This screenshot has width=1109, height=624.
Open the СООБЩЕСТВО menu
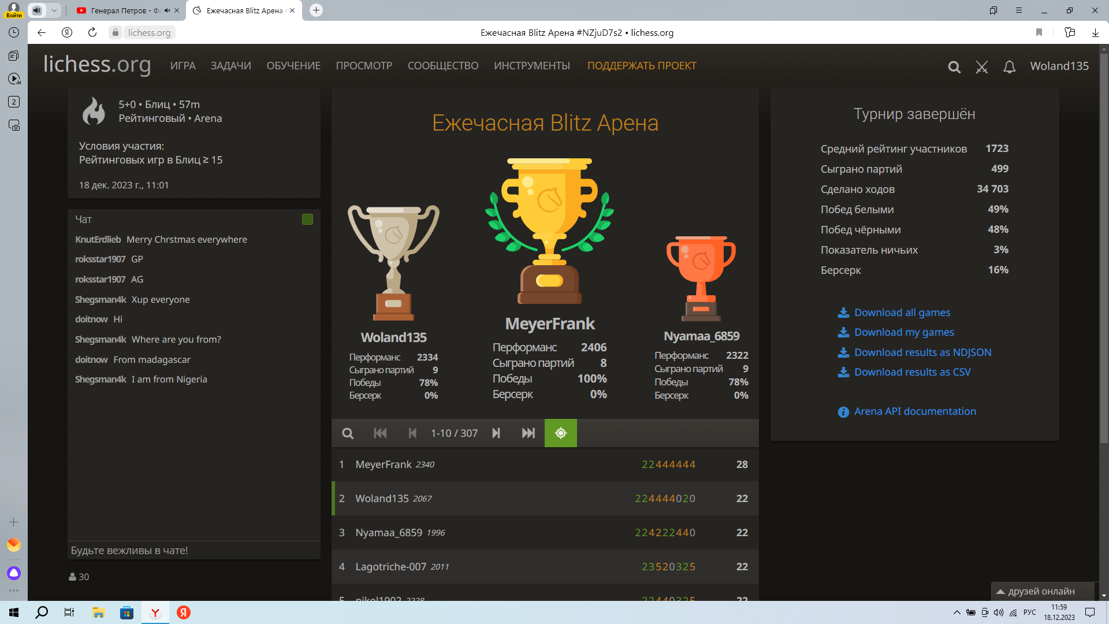tap(443, 66)
